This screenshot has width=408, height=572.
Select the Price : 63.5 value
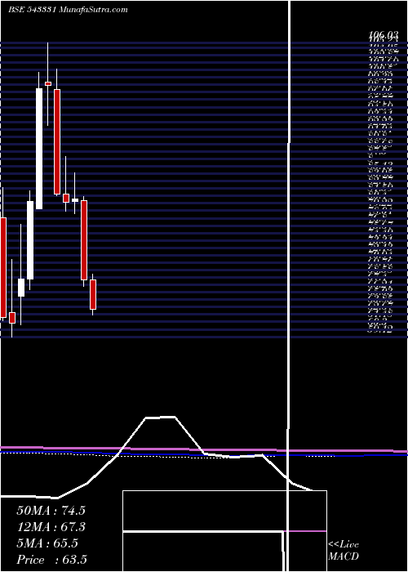pyautogui.click(x=52, y=560)
